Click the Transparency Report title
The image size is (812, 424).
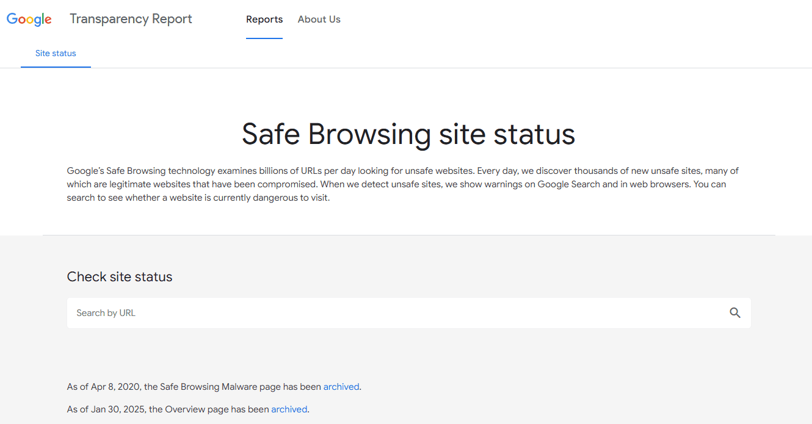pos(131,19)
